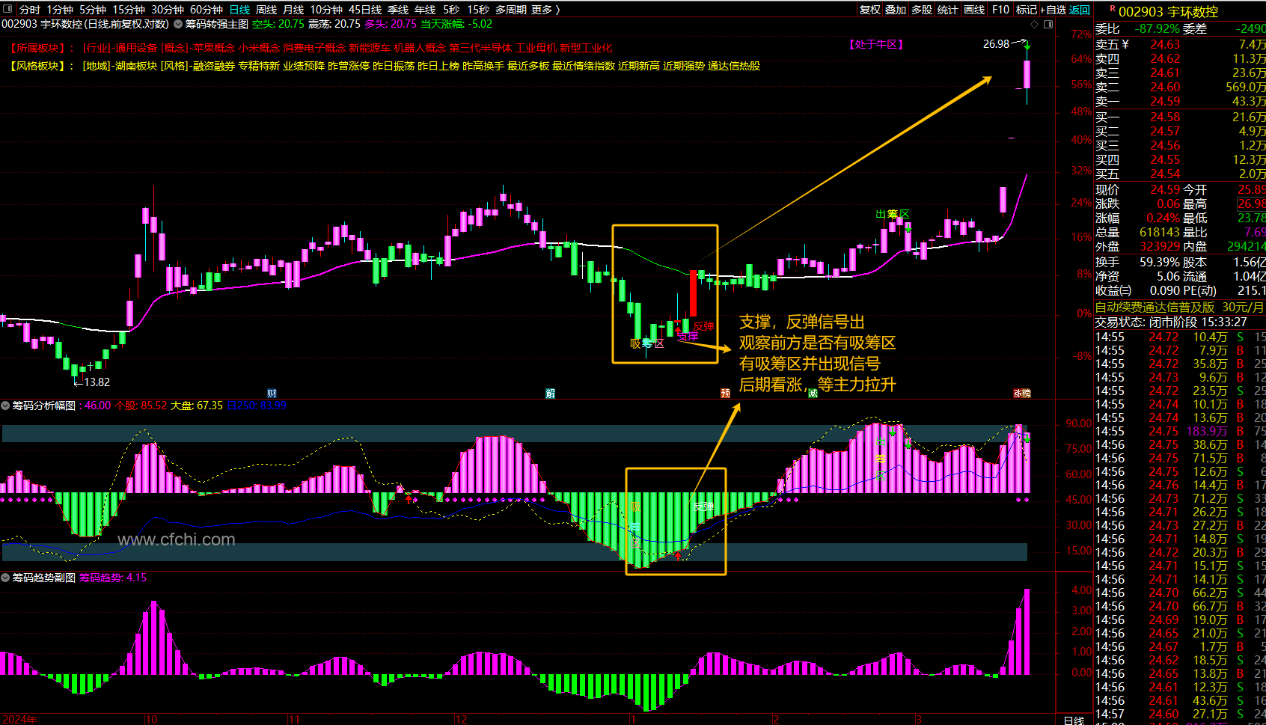
Task: Click the 解 event marker on chart
Action: pos(550,394)
